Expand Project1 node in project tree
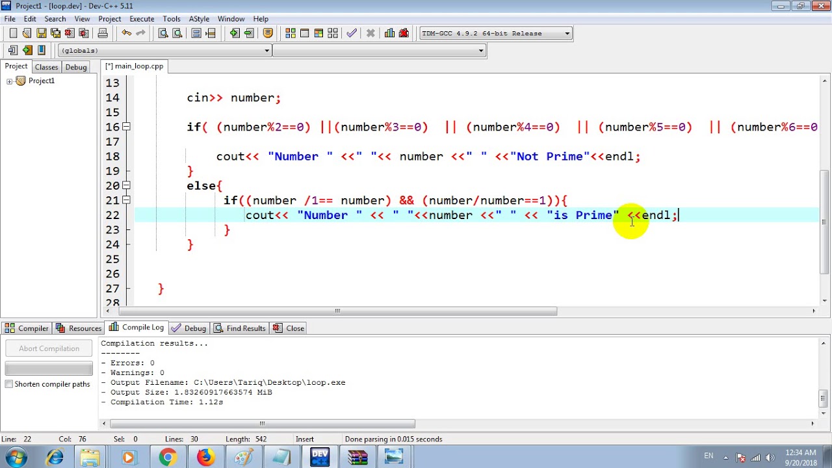The width and height of the screenshot is (832, 468). 9,81
